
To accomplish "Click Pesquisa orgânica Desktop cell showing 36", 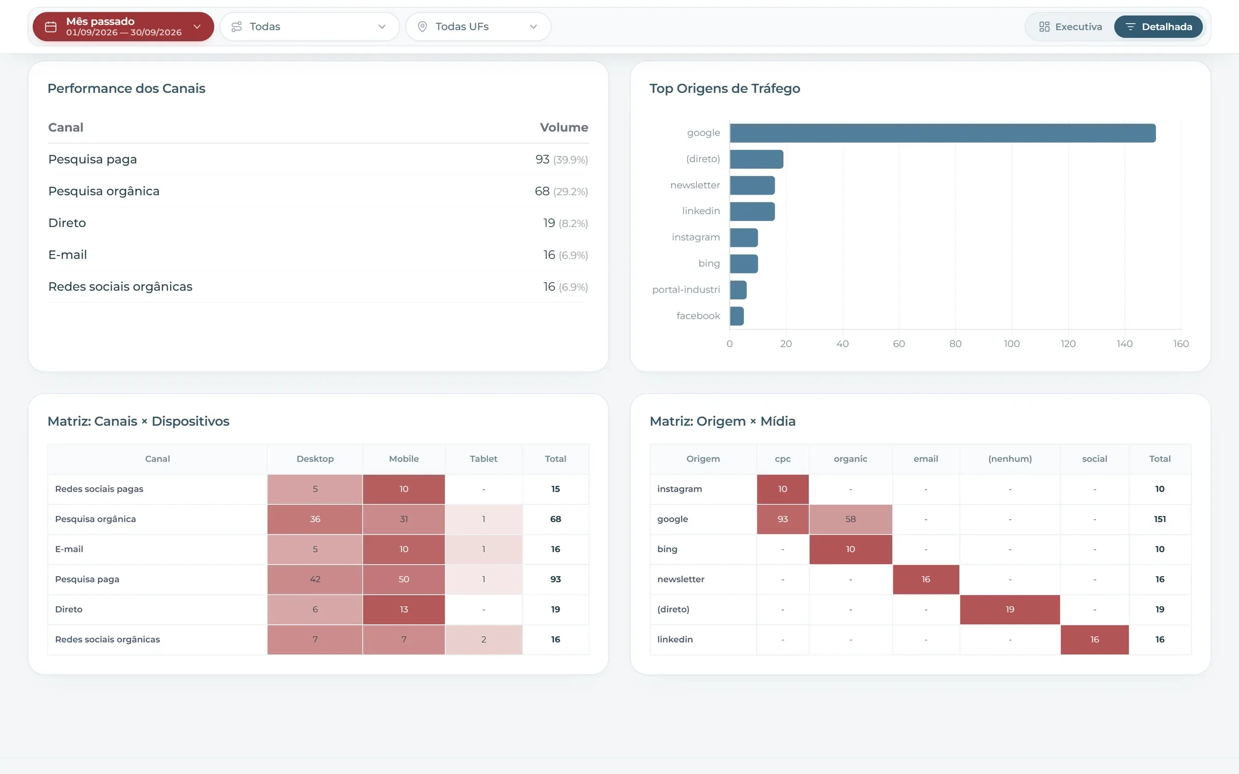I will point(315,519).
